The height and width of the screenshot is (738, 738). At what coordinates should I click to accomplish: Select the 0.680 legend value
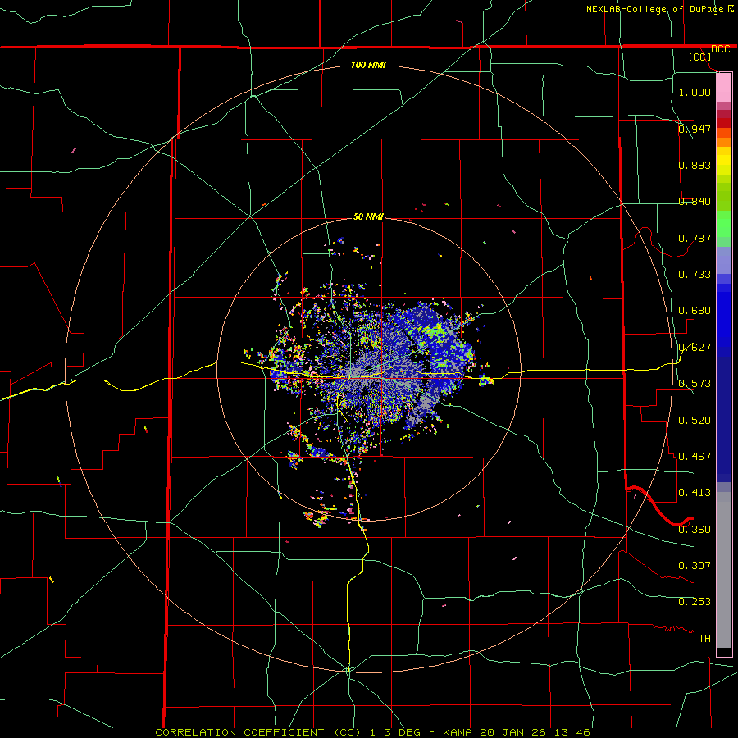tap(695, 311)
